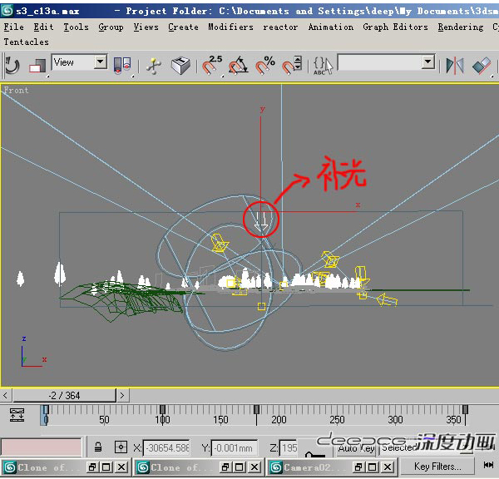Click the keyframe marker near frame 180
The image size is (499, 479).
click(x=256, y=410)
